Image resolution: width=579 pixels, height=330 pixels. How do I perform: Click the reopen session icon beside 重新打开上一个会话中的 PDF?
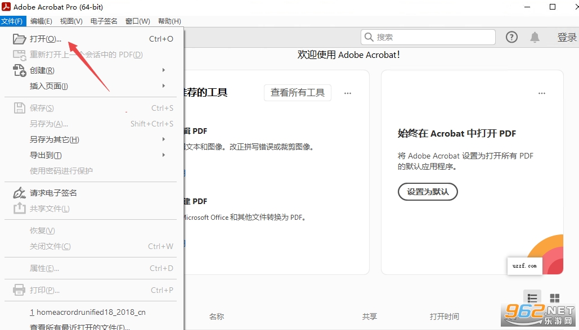(19, 55)
